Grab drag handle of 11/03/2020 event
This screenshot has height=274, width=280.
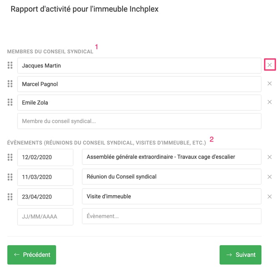click(10, 177)
